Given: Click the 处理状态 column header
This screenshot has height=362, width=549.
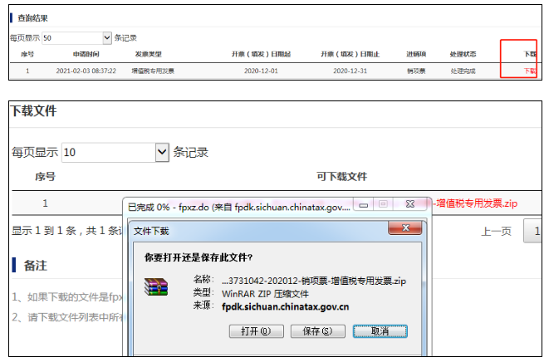Looking at the screenshot, I should click(x=462, y=54).
